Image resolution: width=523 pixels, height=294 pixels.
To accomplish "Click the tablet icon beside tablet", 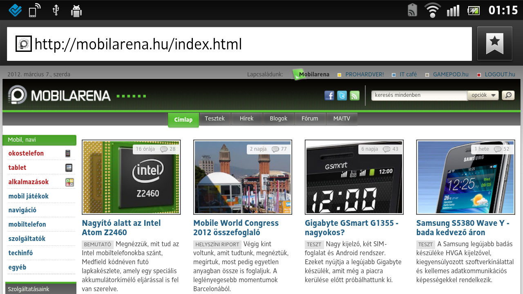I will [x=69, y=168].
